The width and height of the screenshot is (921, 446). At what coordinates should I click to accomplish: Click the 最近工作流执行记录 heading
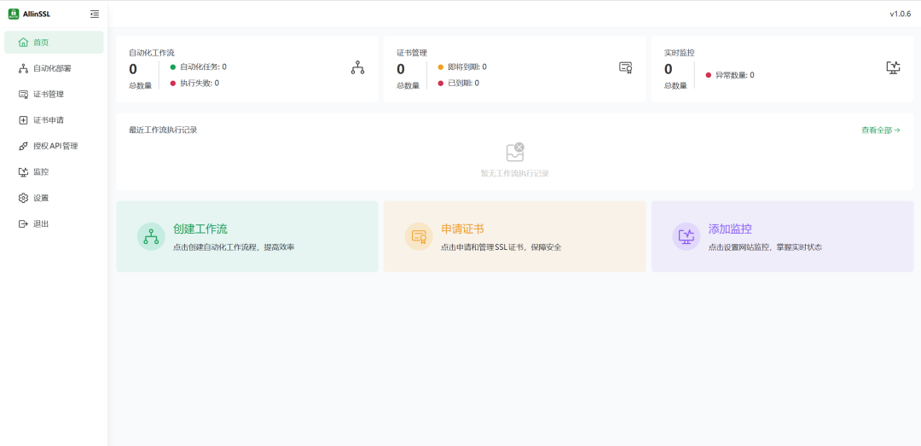[163, 130]
